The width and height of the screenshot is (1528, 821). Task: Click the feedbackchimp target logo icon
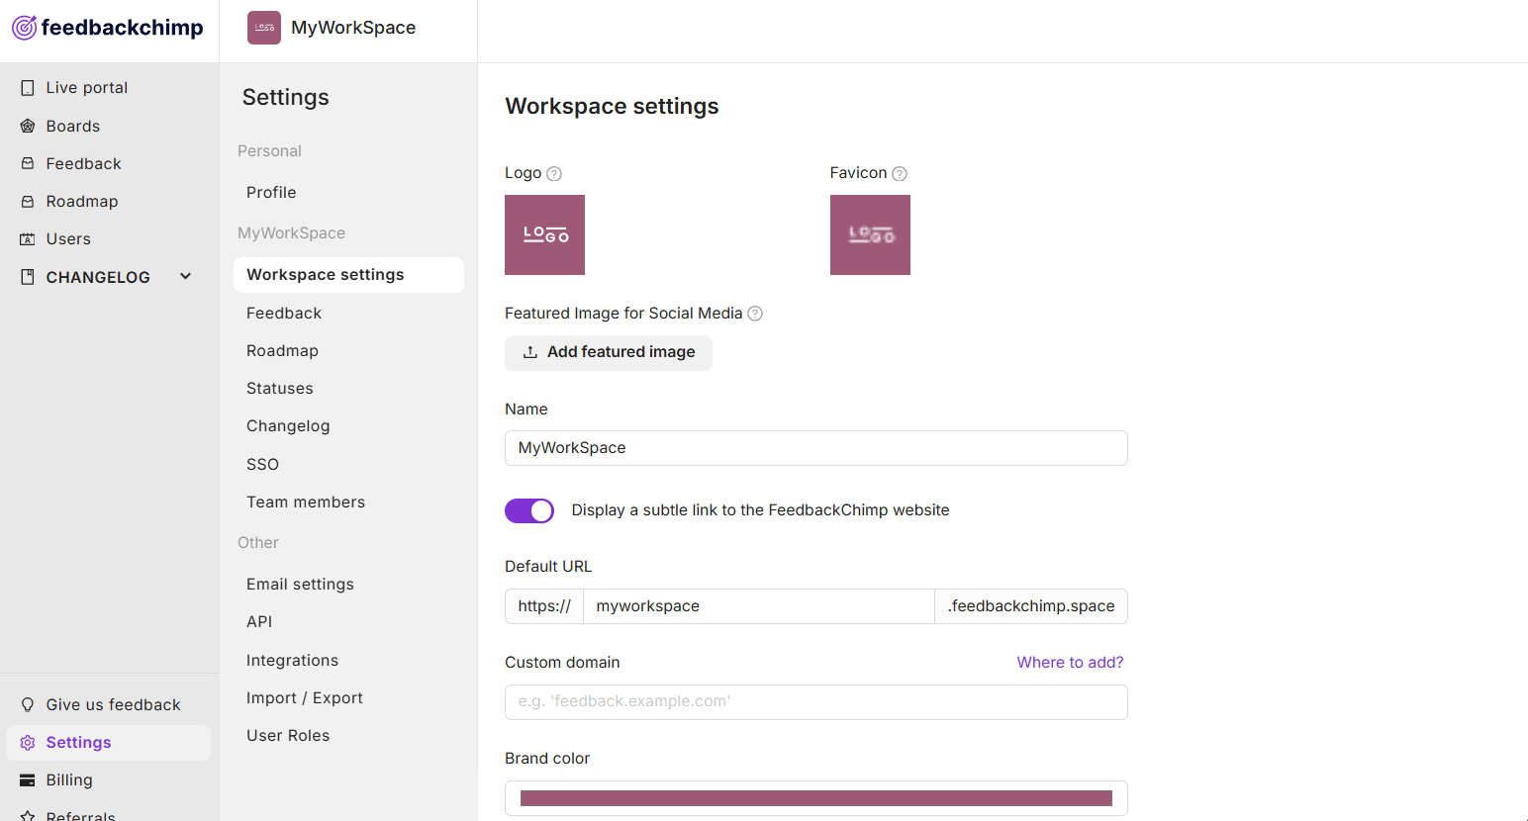pyautogui.click(x=25, y=28)
